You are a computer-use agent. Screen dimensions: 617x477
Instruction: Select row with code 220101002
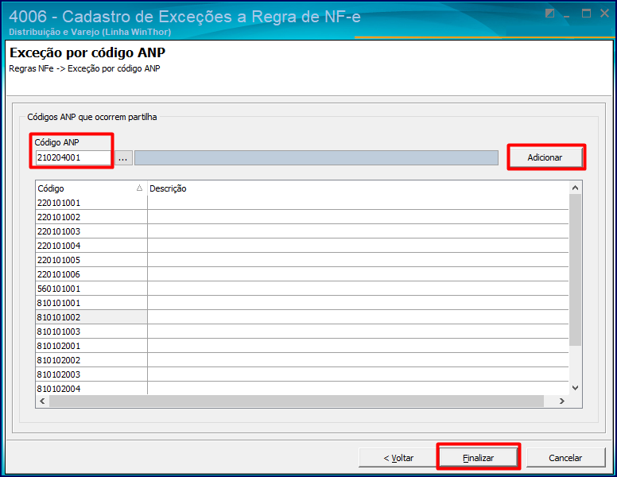click(x=302, y=217)
